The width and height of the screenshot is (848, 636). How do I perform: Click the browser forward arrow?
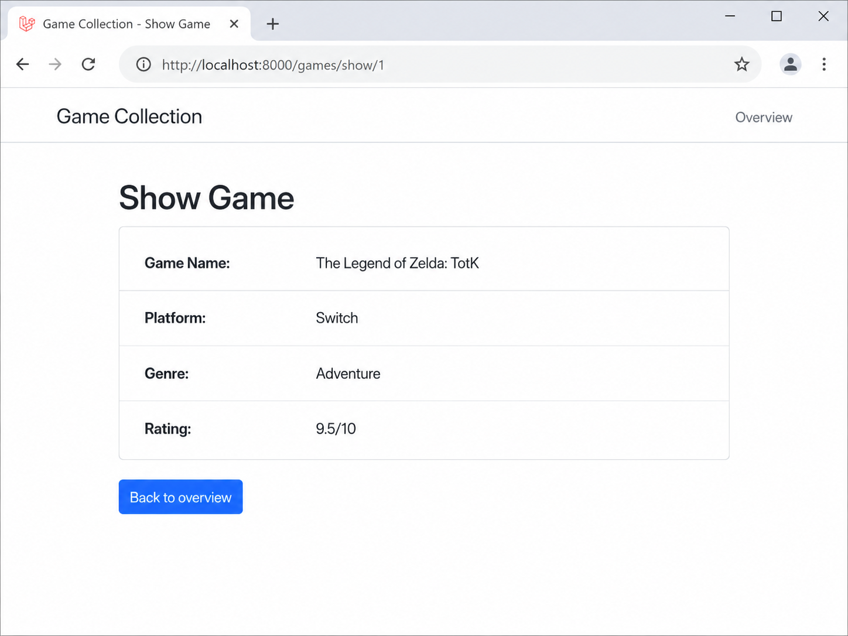(55, 64)
